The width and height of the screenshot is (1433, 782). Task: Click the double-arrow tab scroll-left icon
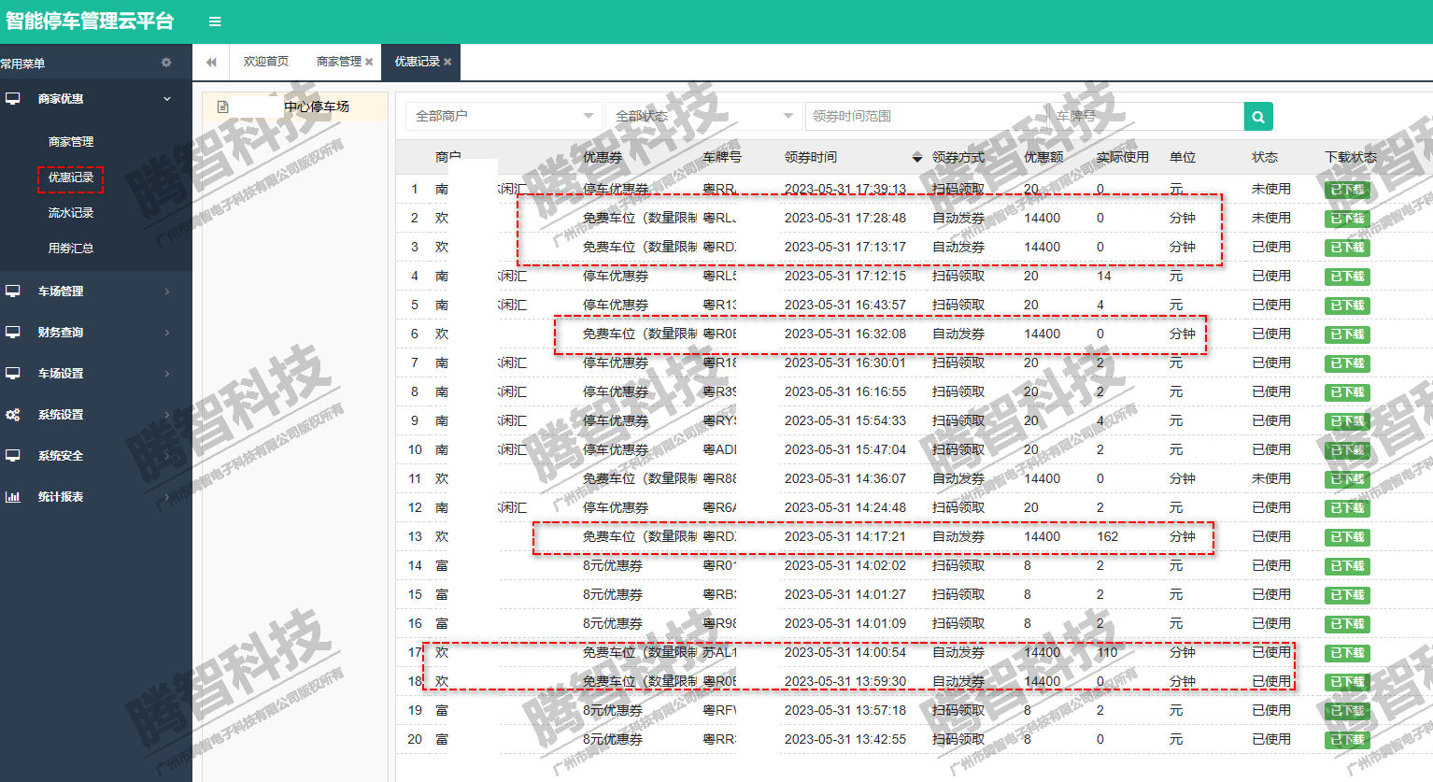(211, 63)
